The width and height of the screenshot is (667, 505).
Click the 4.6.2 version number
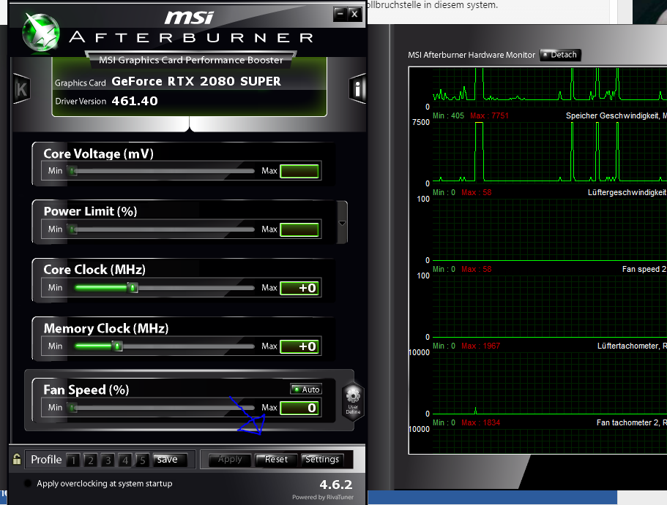click(336, 485)
